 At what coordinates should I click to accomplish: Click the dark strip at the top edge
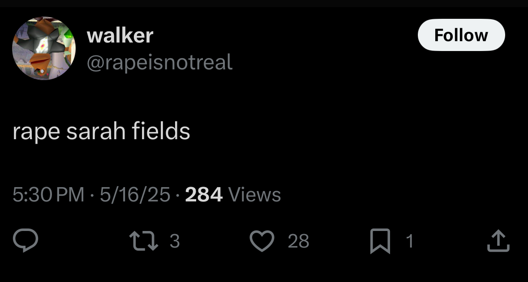tap(264, 4)
